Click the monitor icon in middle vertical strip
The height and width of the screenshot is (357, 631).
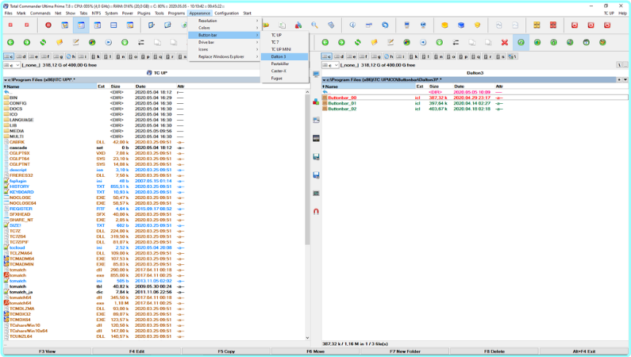click(x=316, y=75)
